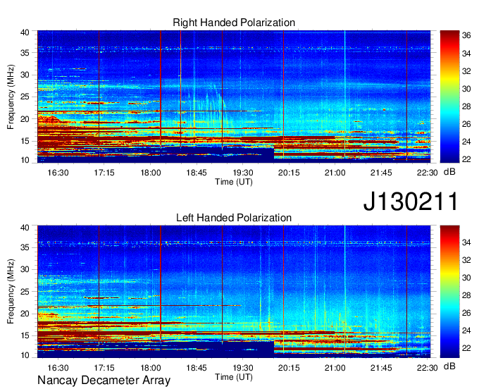Click the "26" tick on Left Handed colorbar
Image resolution: width=479 pixels, height=389 pixels.
(x=466, y=313)
